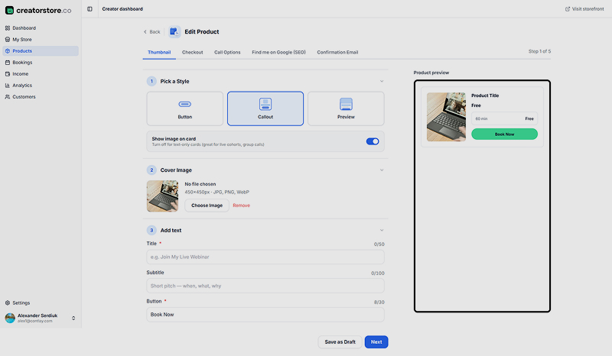Toggle Show image on card switch
612x356 pixels.
(373, 141)
